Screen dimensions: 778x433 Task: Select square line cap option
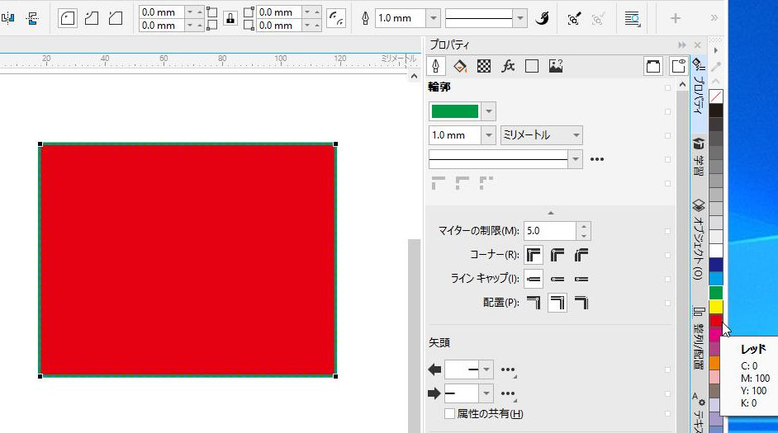coord(534,279)
